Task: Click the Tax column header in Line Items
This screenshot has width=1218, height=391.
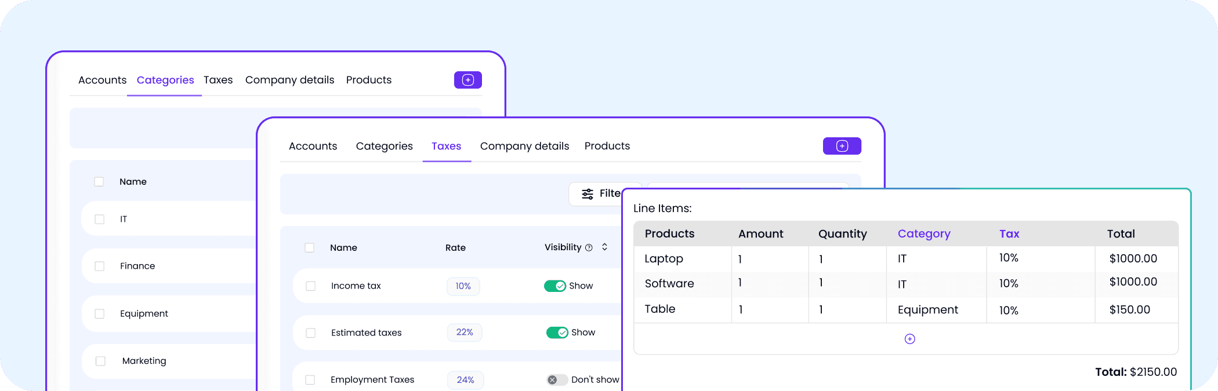Action: 1009,234
